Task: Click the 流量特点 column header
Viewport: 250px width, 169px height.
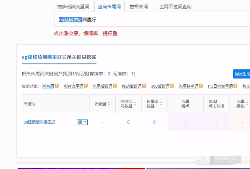Action: (185, 104)
